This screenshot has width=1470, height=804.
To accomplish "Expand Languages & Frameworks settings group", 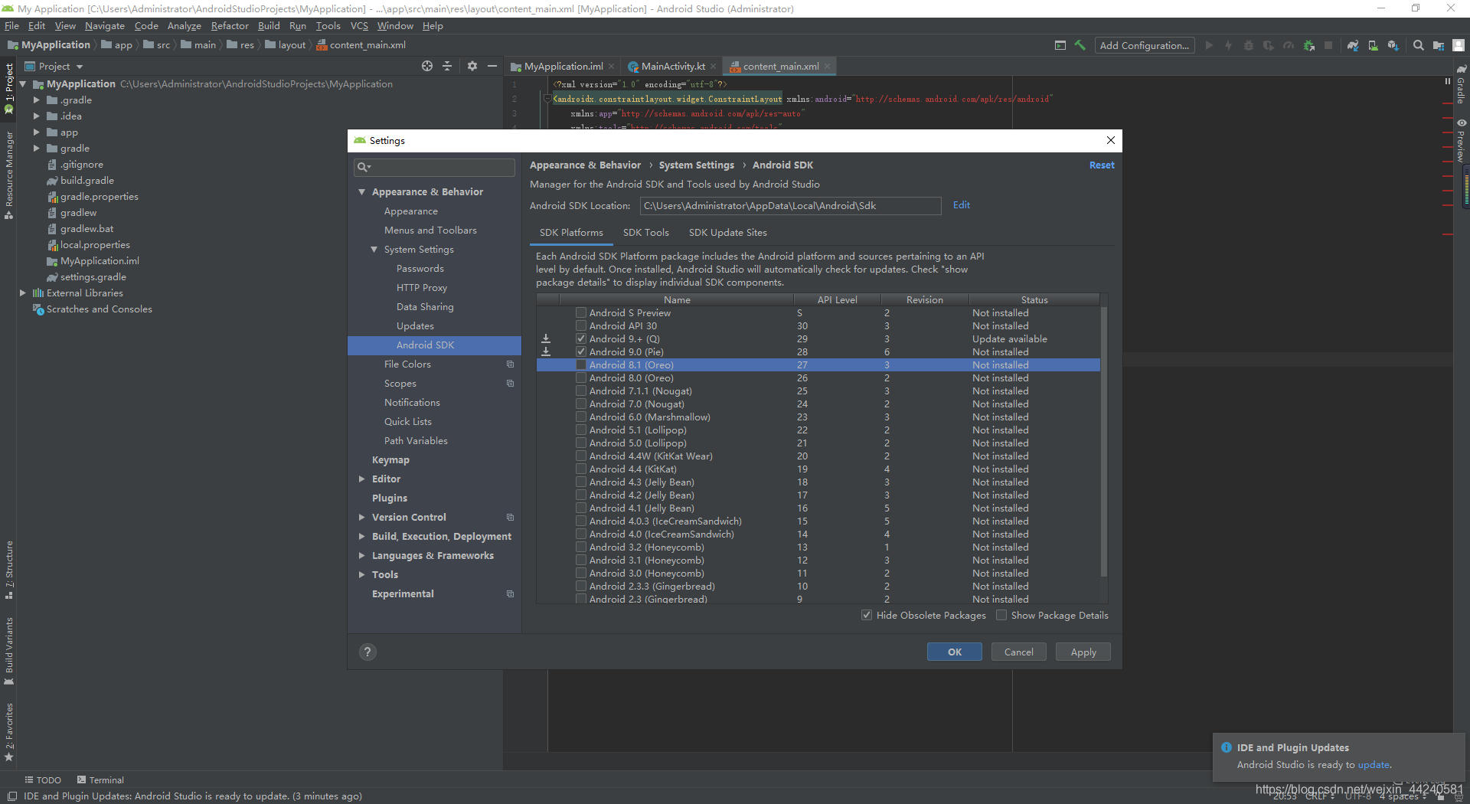I will (361, 555).
